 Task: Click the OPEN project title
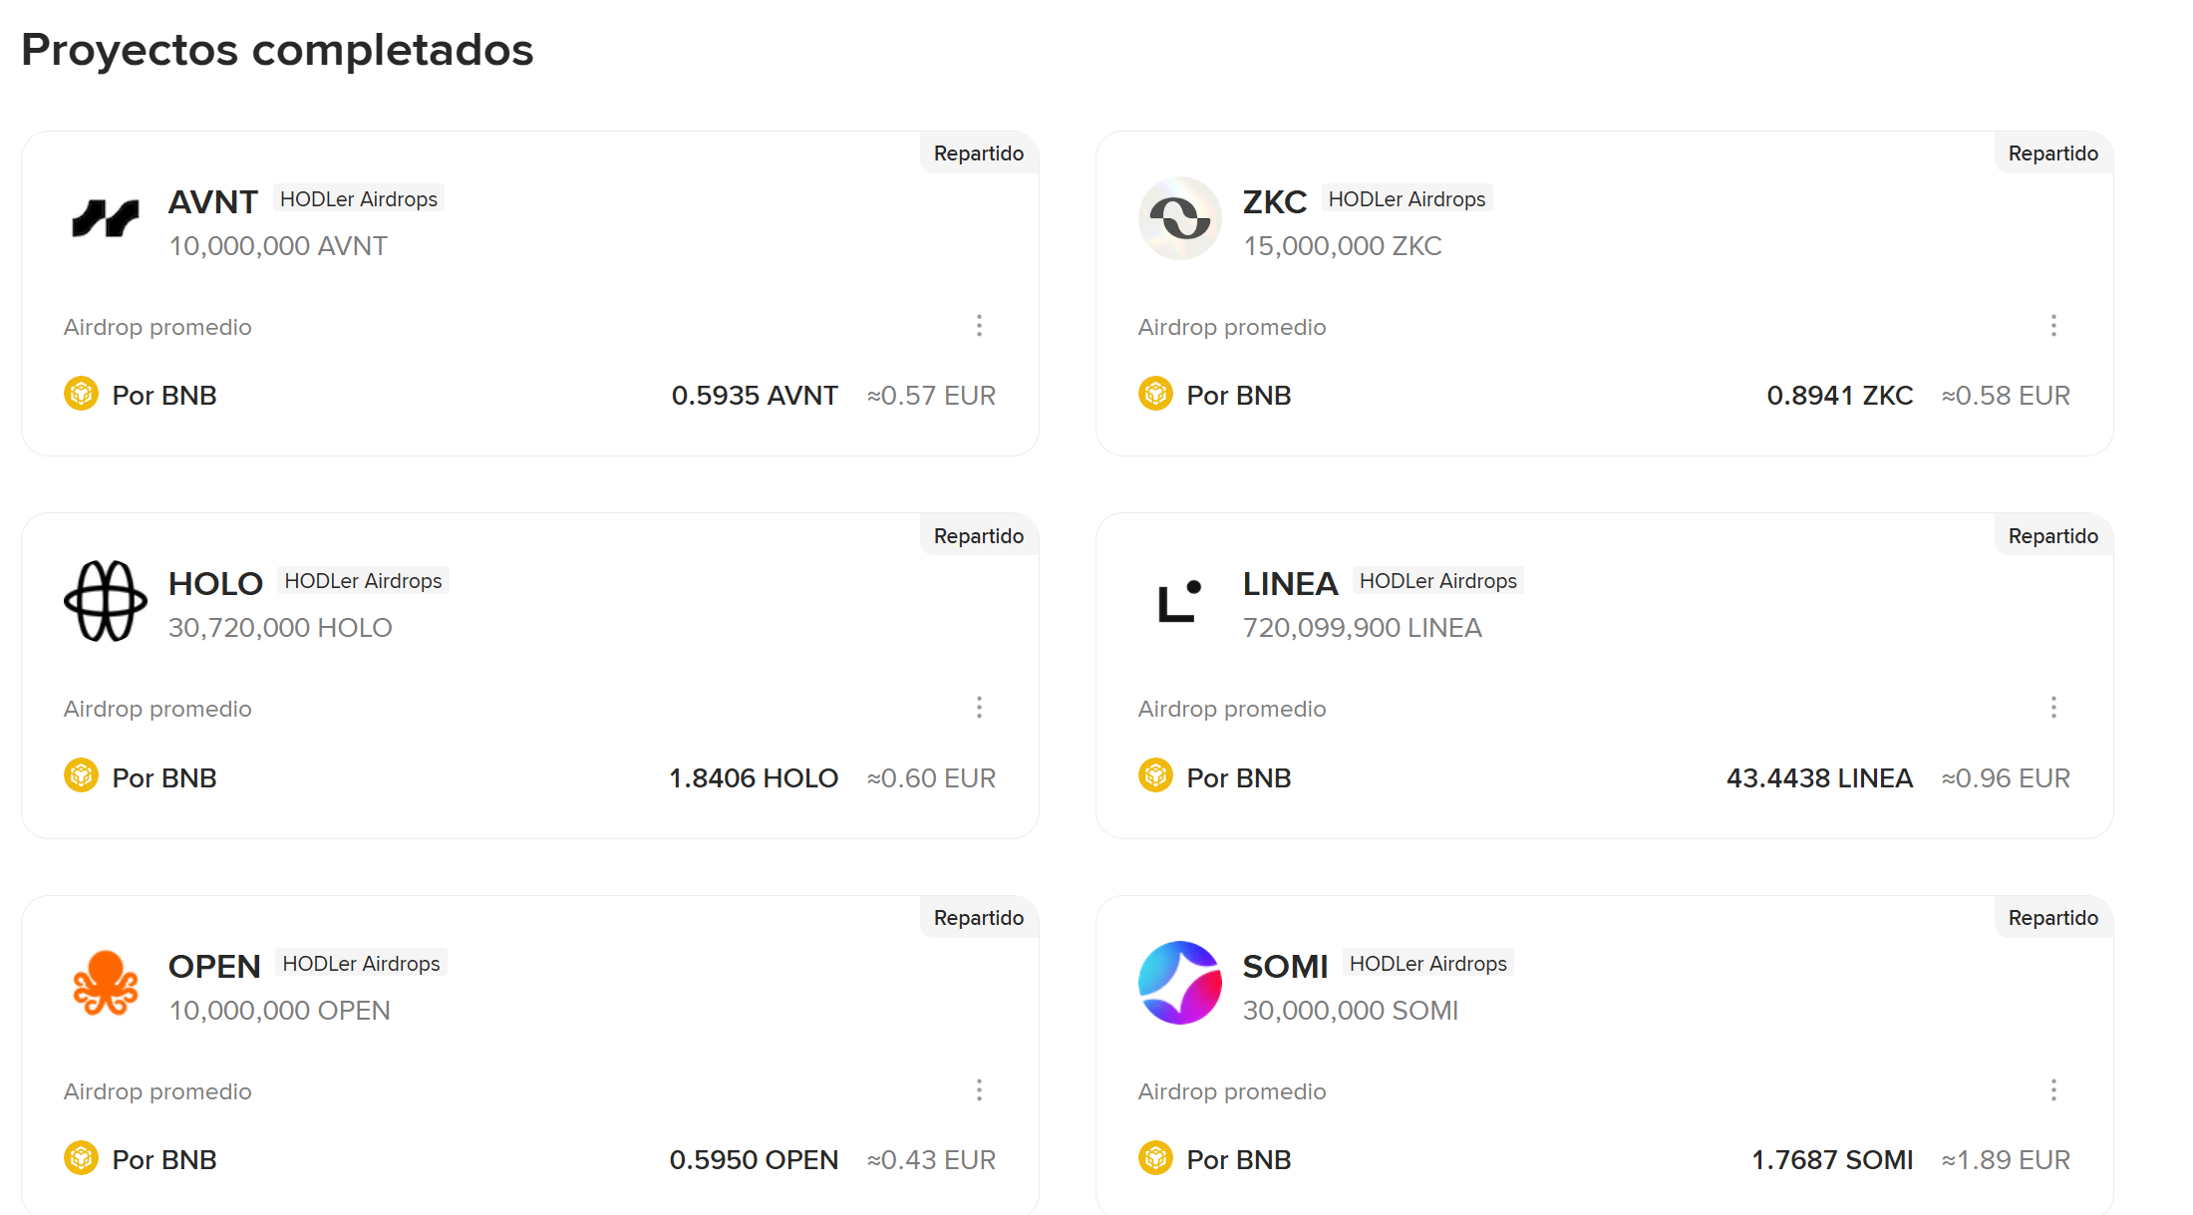(214, 966)
